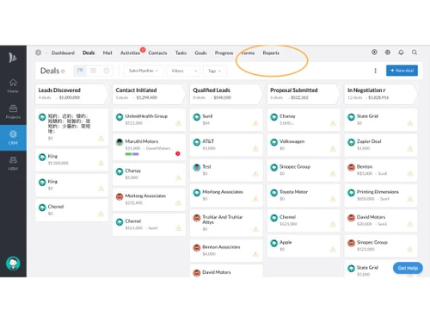Open the Sinopec Group card in Proposal Submitted
The width and height of the screenshot is (430, 323).
pos(304,171)
